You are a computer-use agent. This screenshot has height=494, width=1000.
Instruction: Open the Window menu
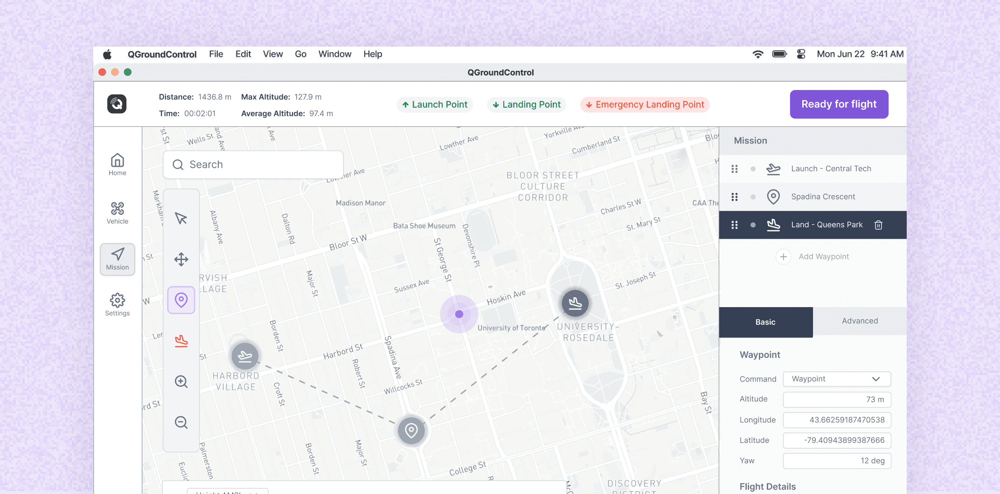coord(335,54)
